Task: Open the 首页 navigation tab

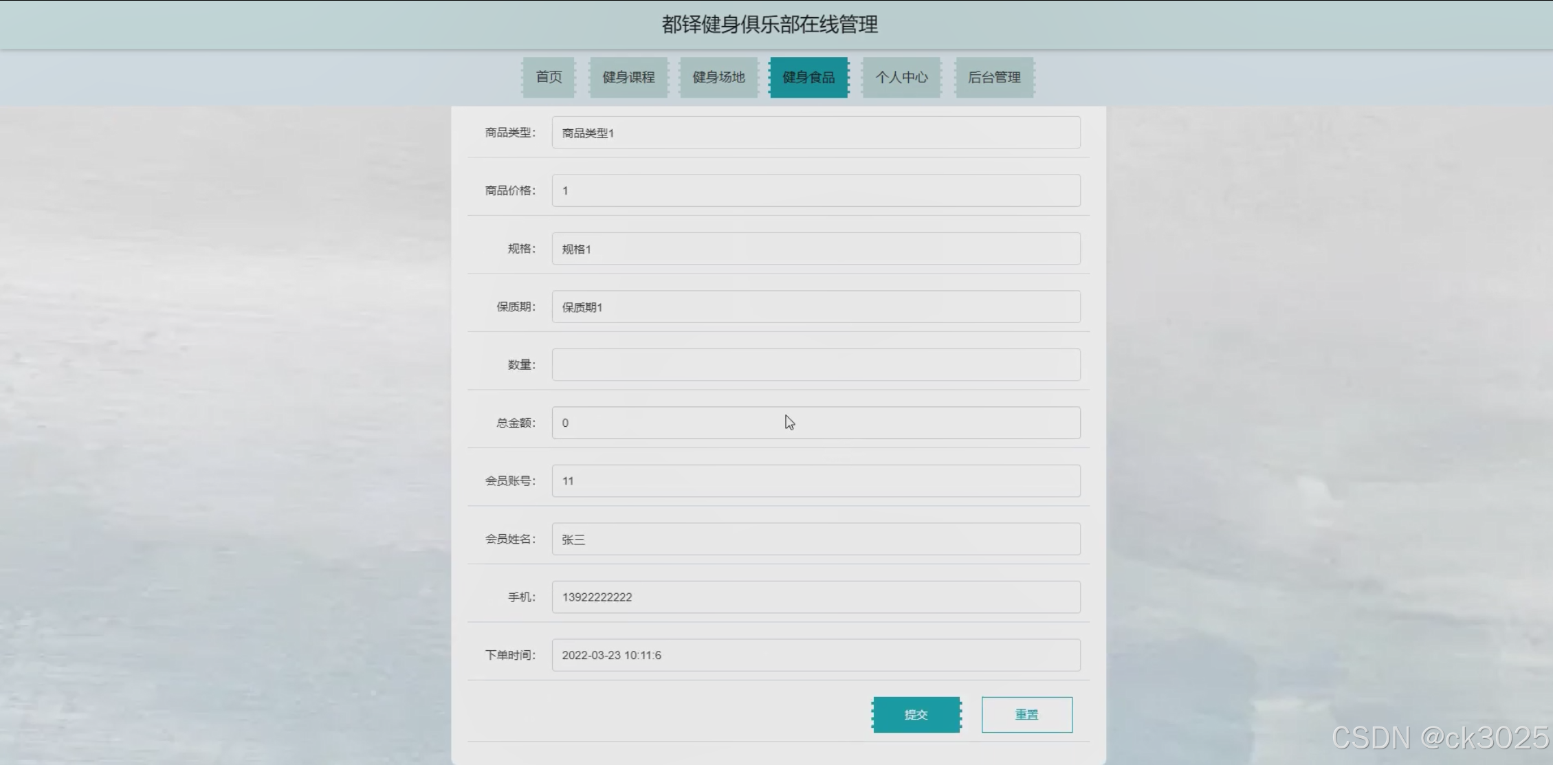Action: click(x=549, y=77)
